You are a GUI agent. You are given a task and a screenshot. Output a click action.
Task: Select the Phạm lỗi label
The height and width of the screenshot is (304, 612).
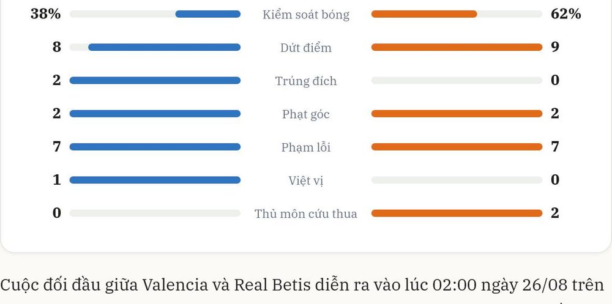click(x=306, y=147)
